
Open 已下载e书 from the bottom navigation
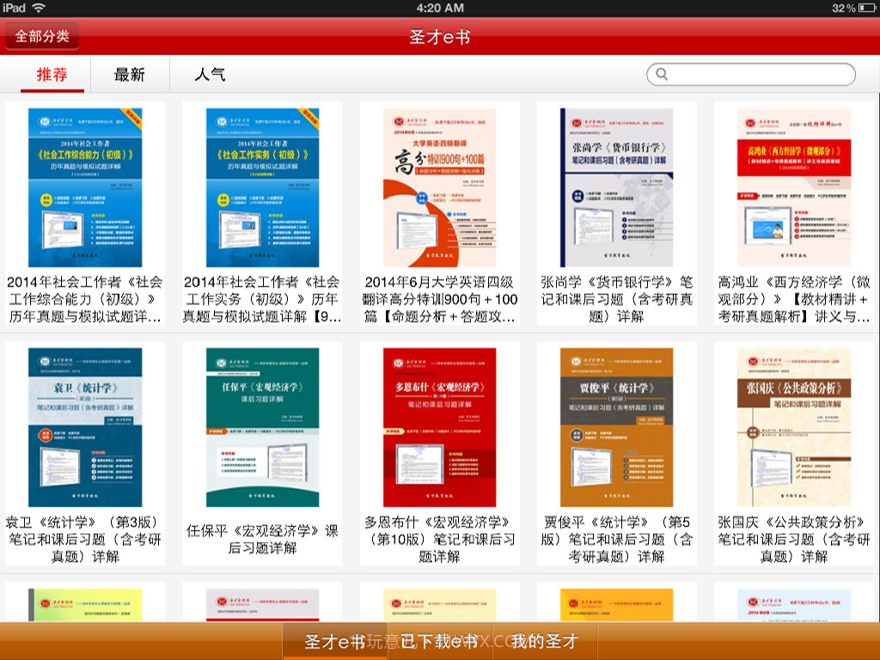[440, 640]
